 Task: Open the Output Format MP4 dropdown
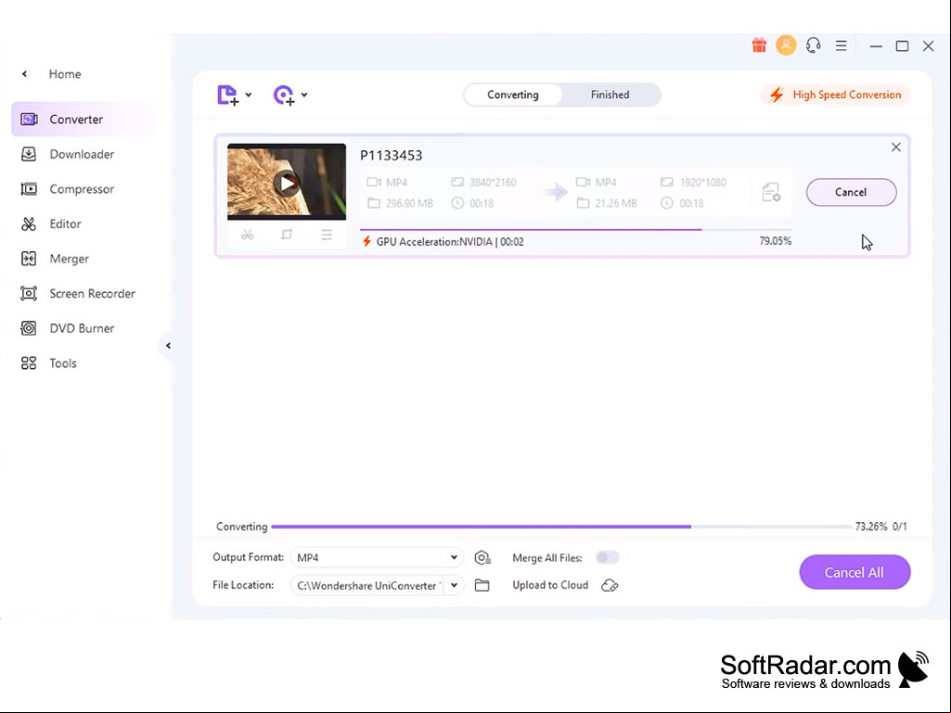pyautogui.click(x=378, y=557)
